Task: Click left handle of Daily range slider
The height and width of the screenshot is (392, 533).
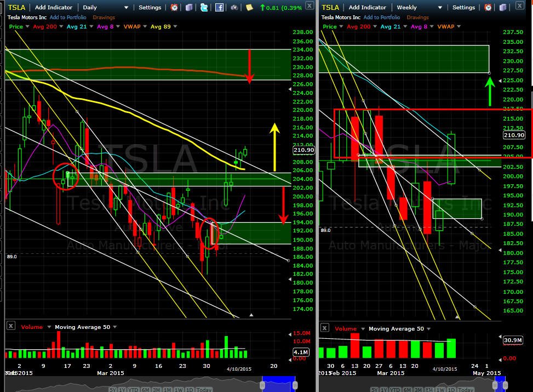Action: click(262, 385)
